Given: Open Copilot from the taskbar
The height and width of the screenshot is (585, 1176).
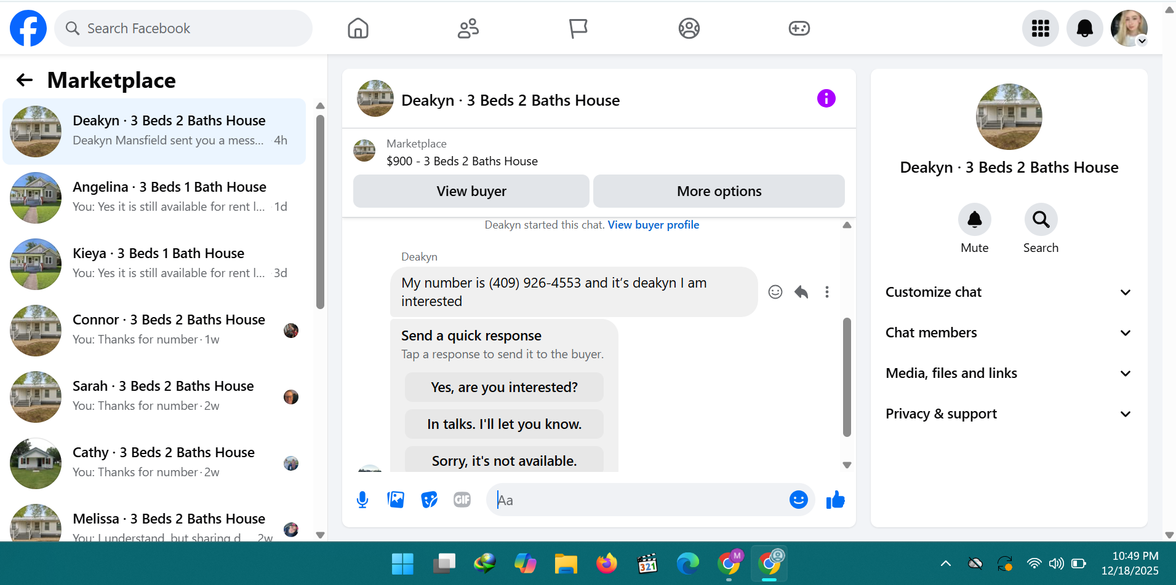Looking at the screenshot, I should point(525,563).
